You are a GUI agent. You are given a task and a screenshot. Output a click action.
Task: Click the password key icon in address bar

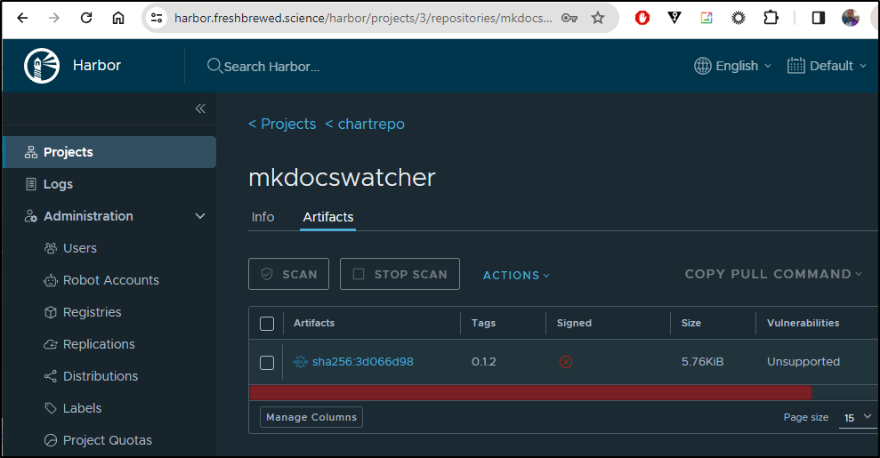point(569,18)
